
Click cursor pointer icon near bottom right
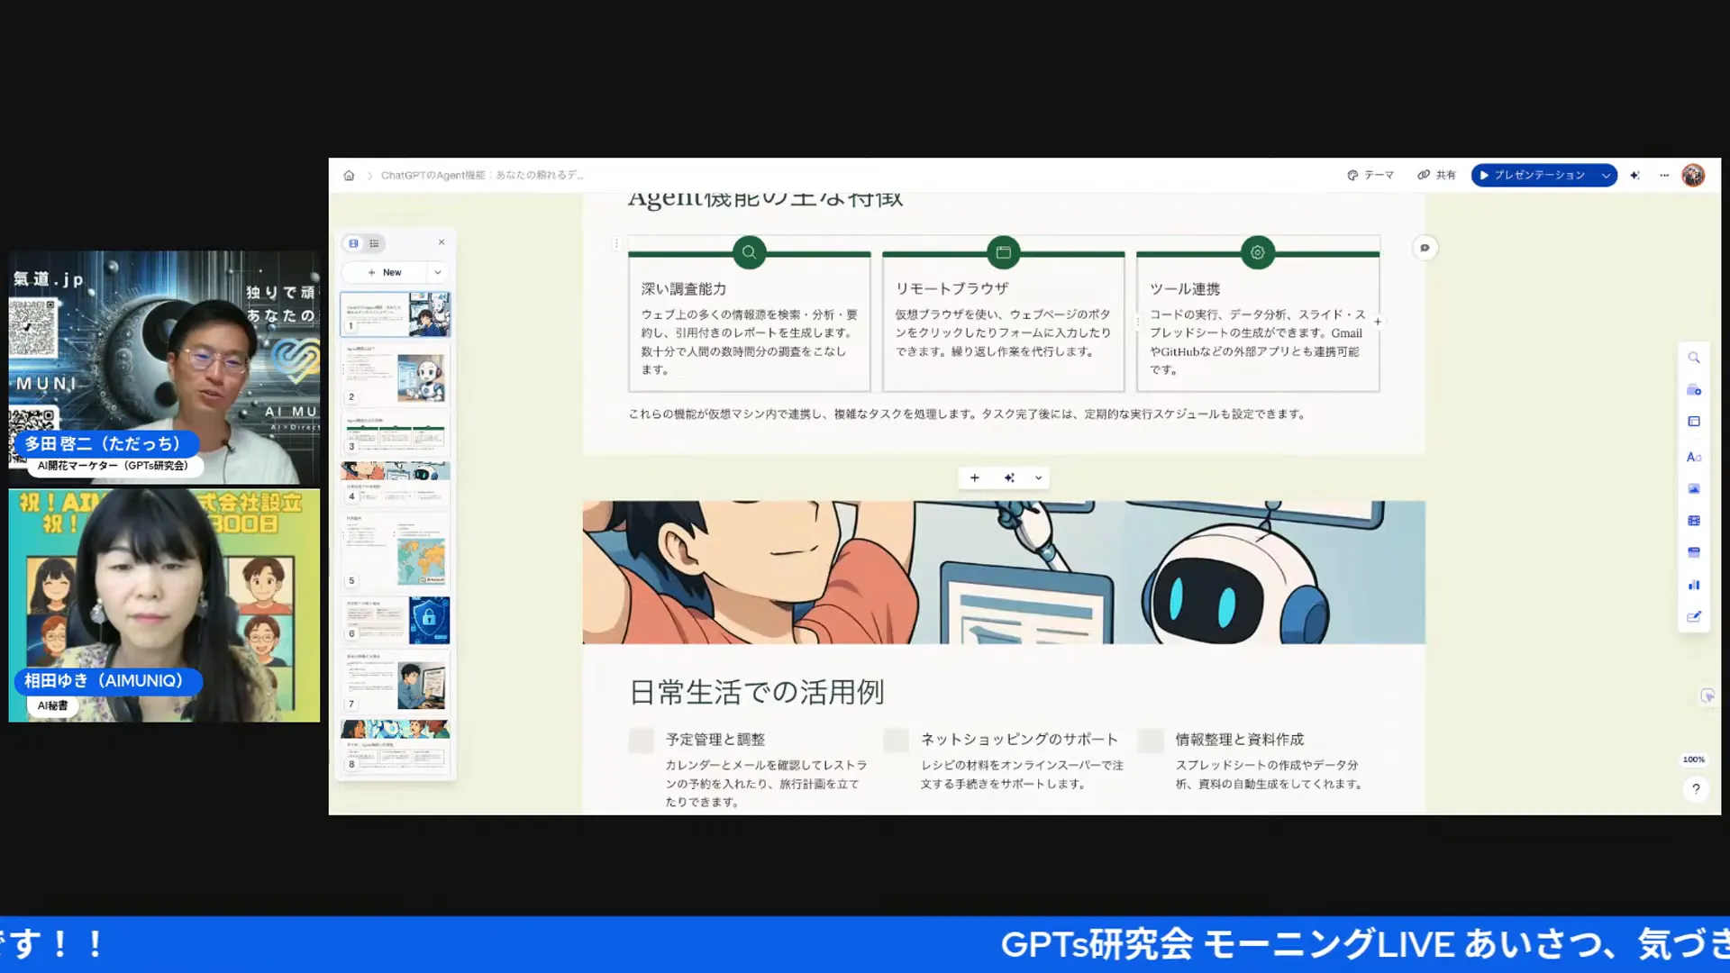(x=1707, y=696)
